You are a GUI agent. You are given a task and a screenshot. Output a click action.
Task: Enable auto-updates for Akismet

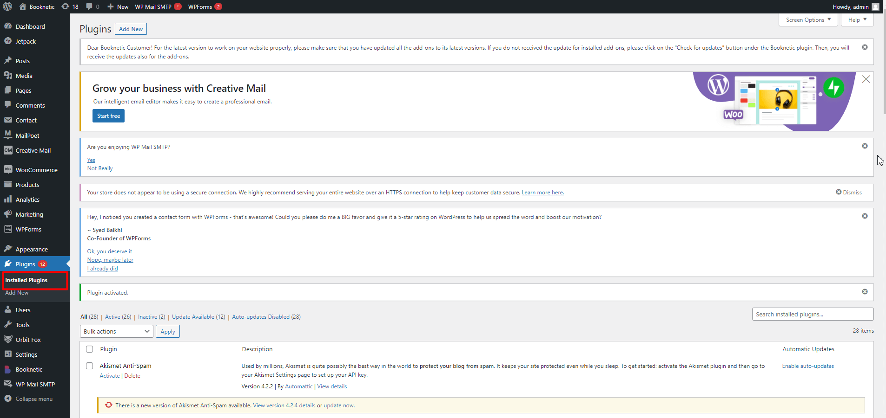click(x=808, y=366)
